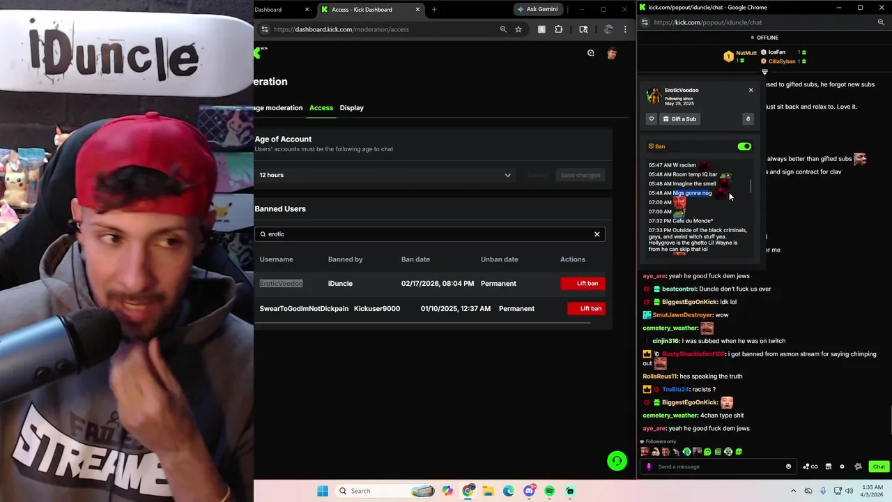Open the Chrome extensions puzzle icon
This screenshot has width=892, height=502.
click(558, 29)
